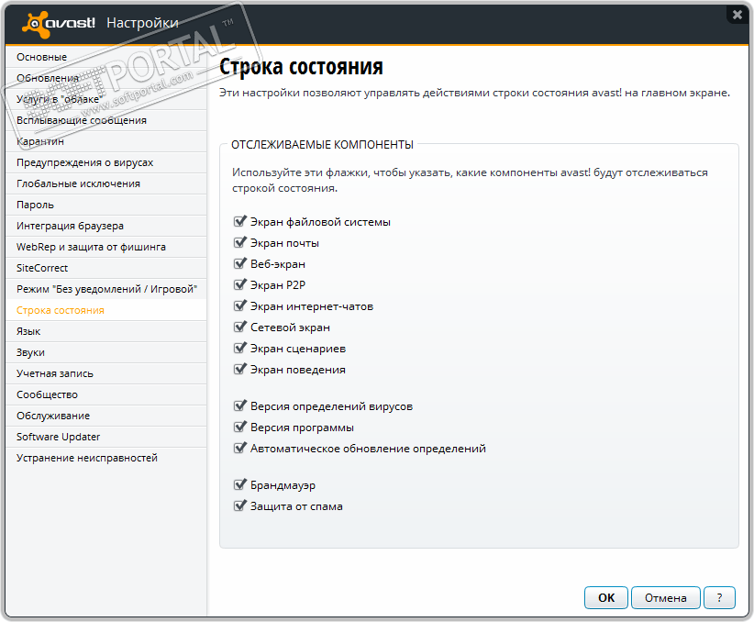Uncheck the Экран файловой системы checkbox
The height and width of the screenshot is (622, 754).
point(240,222)
